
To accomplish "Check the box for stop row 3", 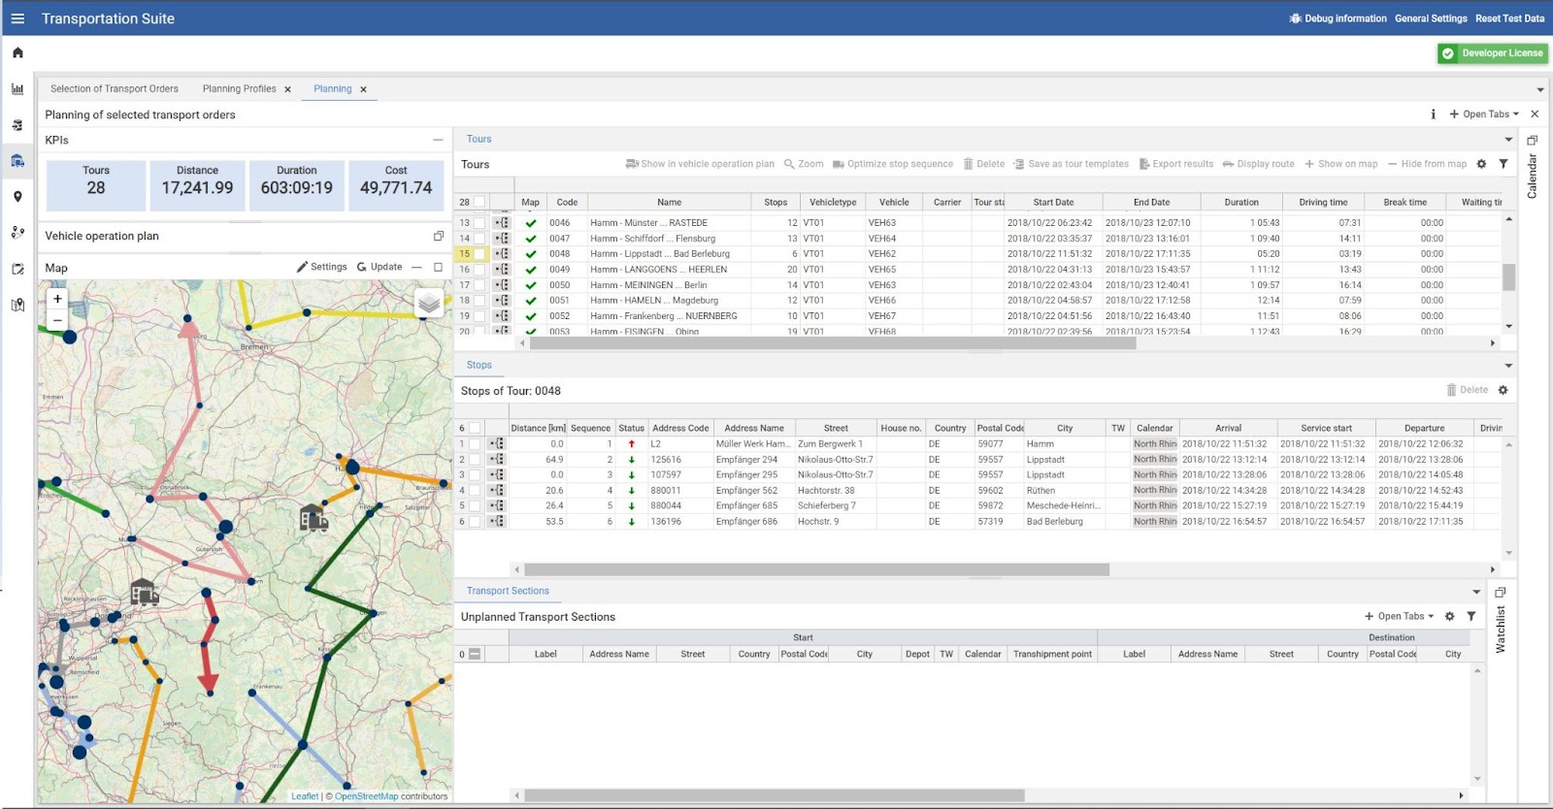I will coord(475,475).
